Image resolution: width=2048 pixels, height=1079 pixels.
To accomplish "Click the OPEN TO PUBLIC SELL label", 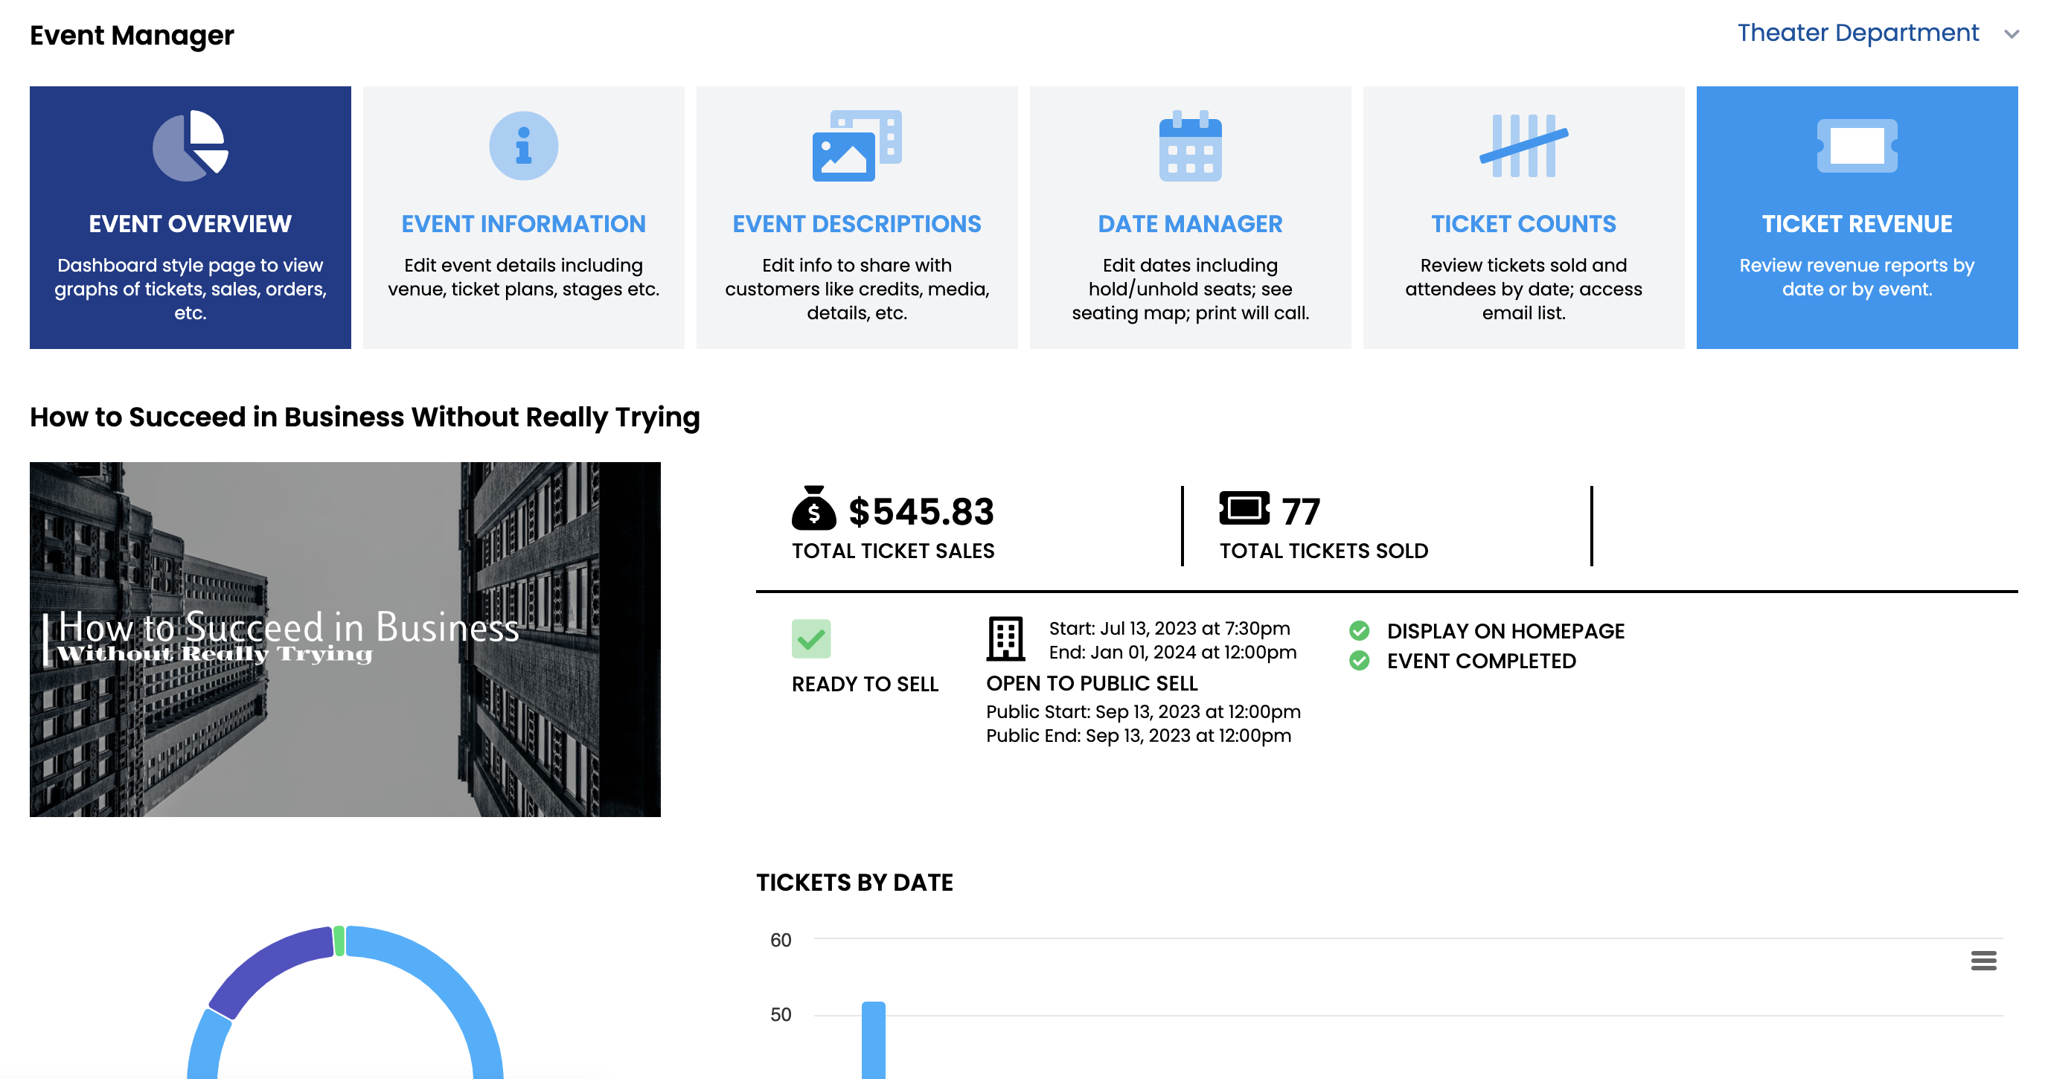I will [x=1092, y=683].
